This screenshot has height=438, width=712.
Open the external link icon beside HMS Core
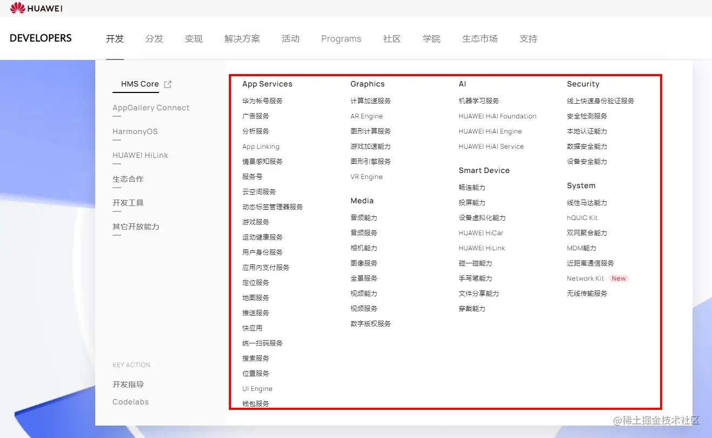coord(168,84)
